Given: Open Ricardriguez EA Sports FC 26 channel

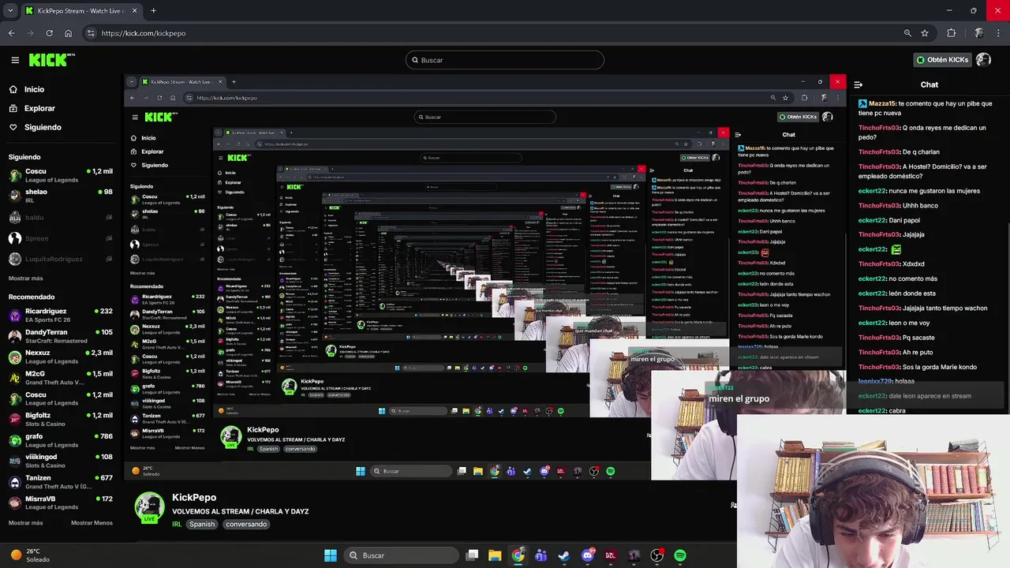Looking at the screenshot, I should [x=61, y=315].
